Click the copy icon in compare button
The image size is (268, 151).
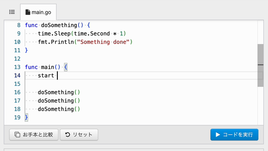point(17,135)
